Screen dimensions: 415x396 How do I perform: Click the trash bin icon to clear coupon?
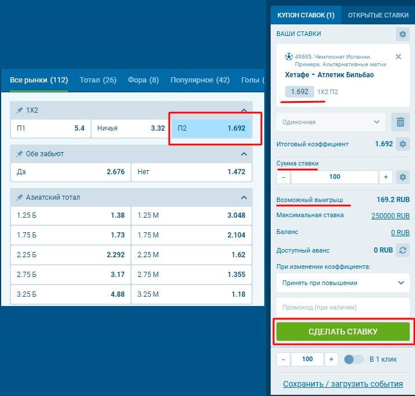point(401,122)
